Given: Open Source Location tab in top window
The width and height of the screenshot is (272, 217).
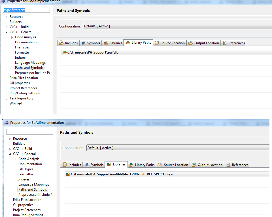Looking at the screenshot, I should click(x=170, y=43).
